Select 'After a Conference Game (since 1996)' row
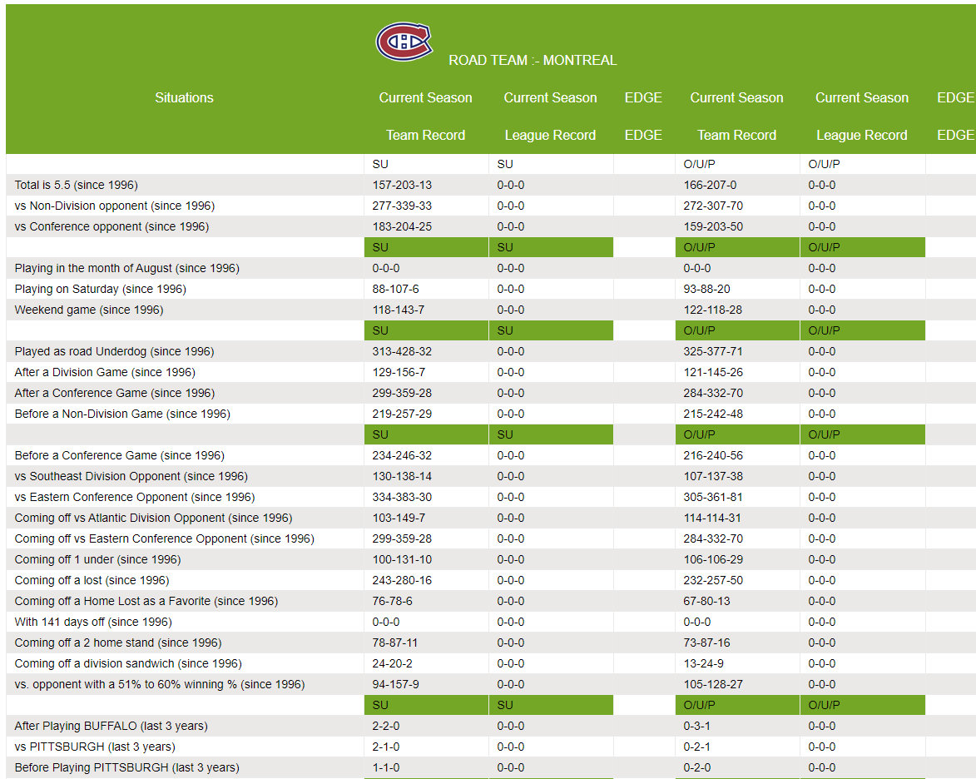Screen dimensions: 976x779 coord(490,393)
